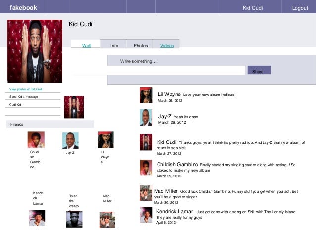This screenshot has height=237, width=316.
Task: Click the large Kid Cudi profile picture
Action: [x=35, y=51]
